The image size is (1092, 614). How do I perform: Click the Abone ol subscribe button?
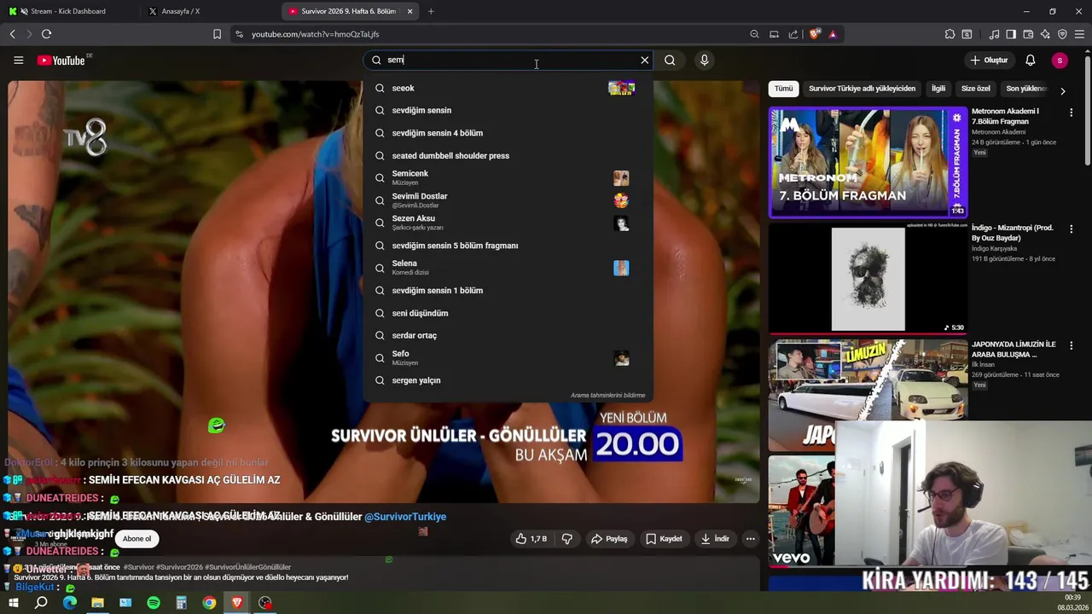[x=136, y=539]
